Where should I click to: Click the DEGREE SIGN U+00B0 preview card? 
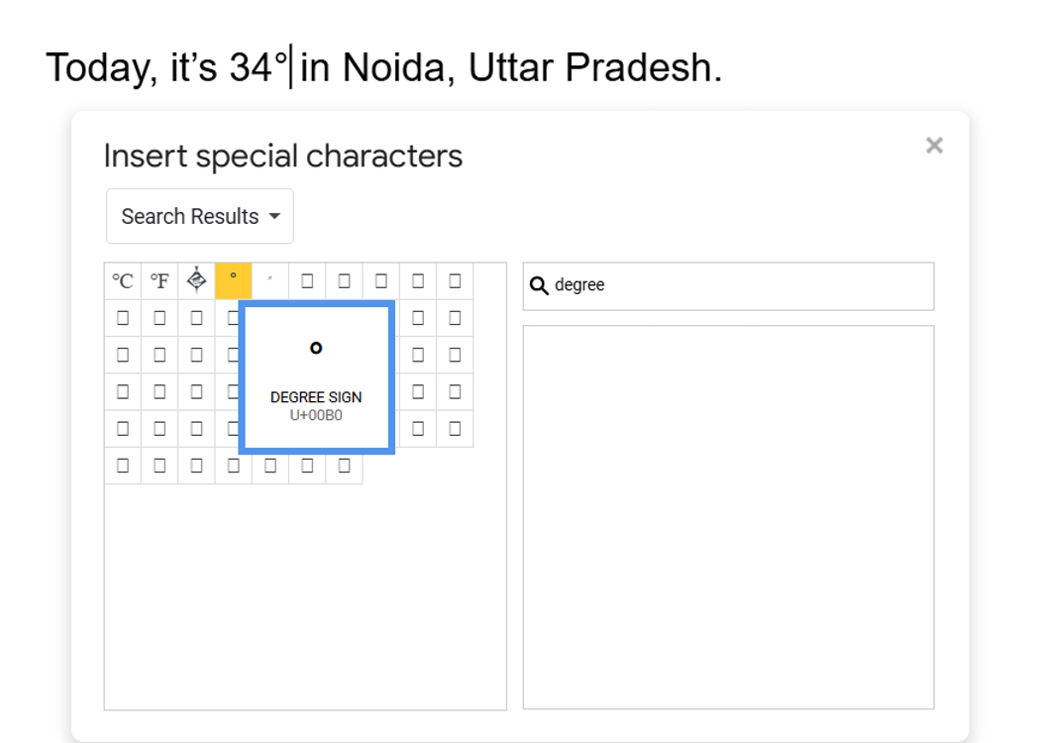point(315,376)
